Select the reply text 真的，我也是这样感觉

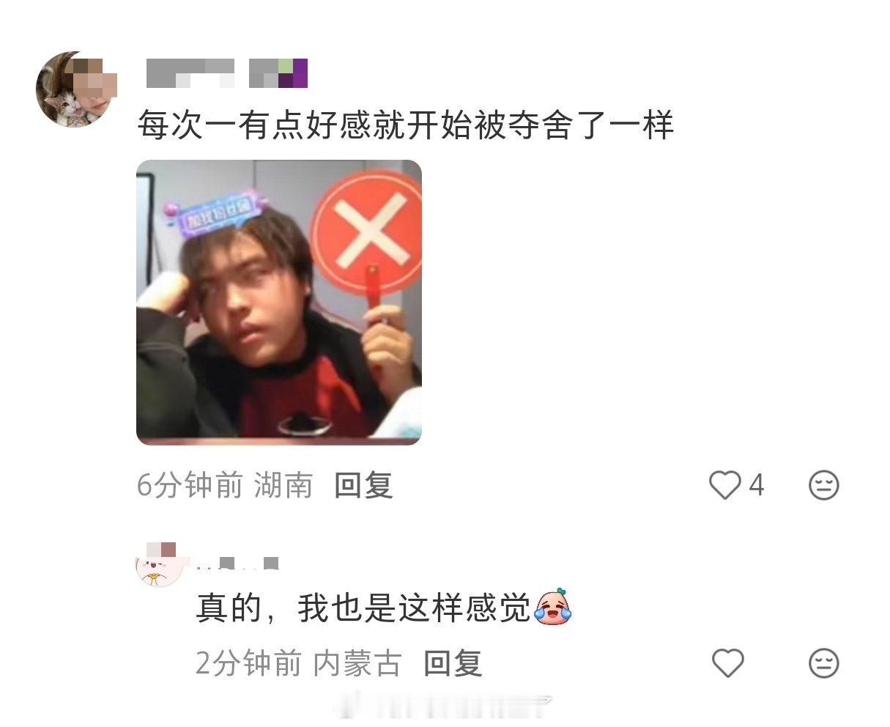(363, 608)
